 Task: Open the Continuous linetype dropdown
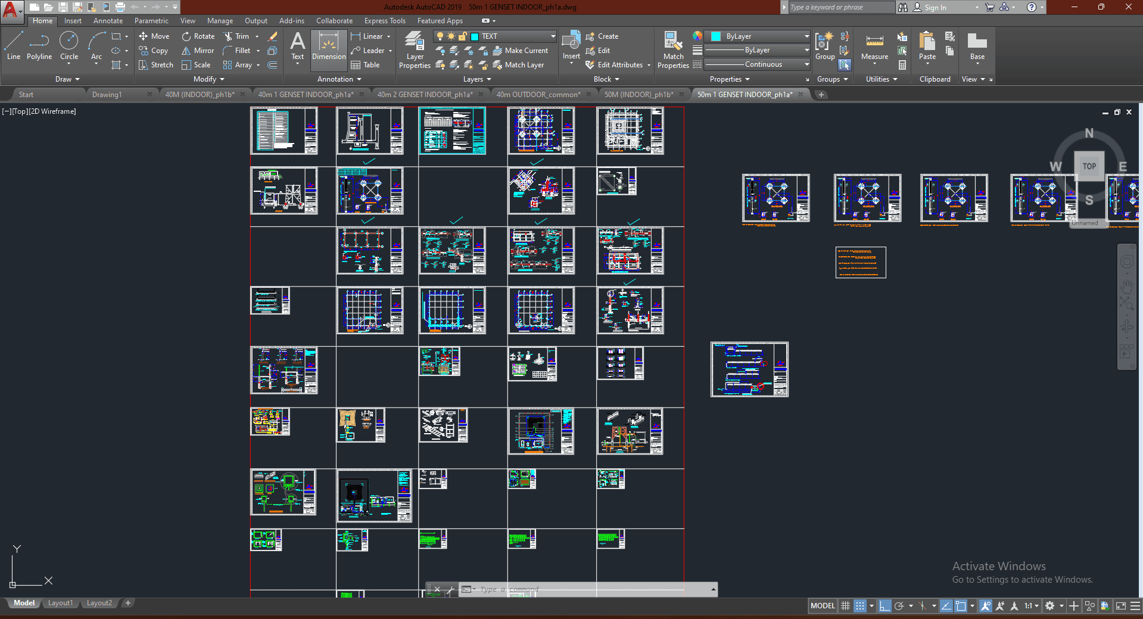pyautogui.click(x=763, y=64)
